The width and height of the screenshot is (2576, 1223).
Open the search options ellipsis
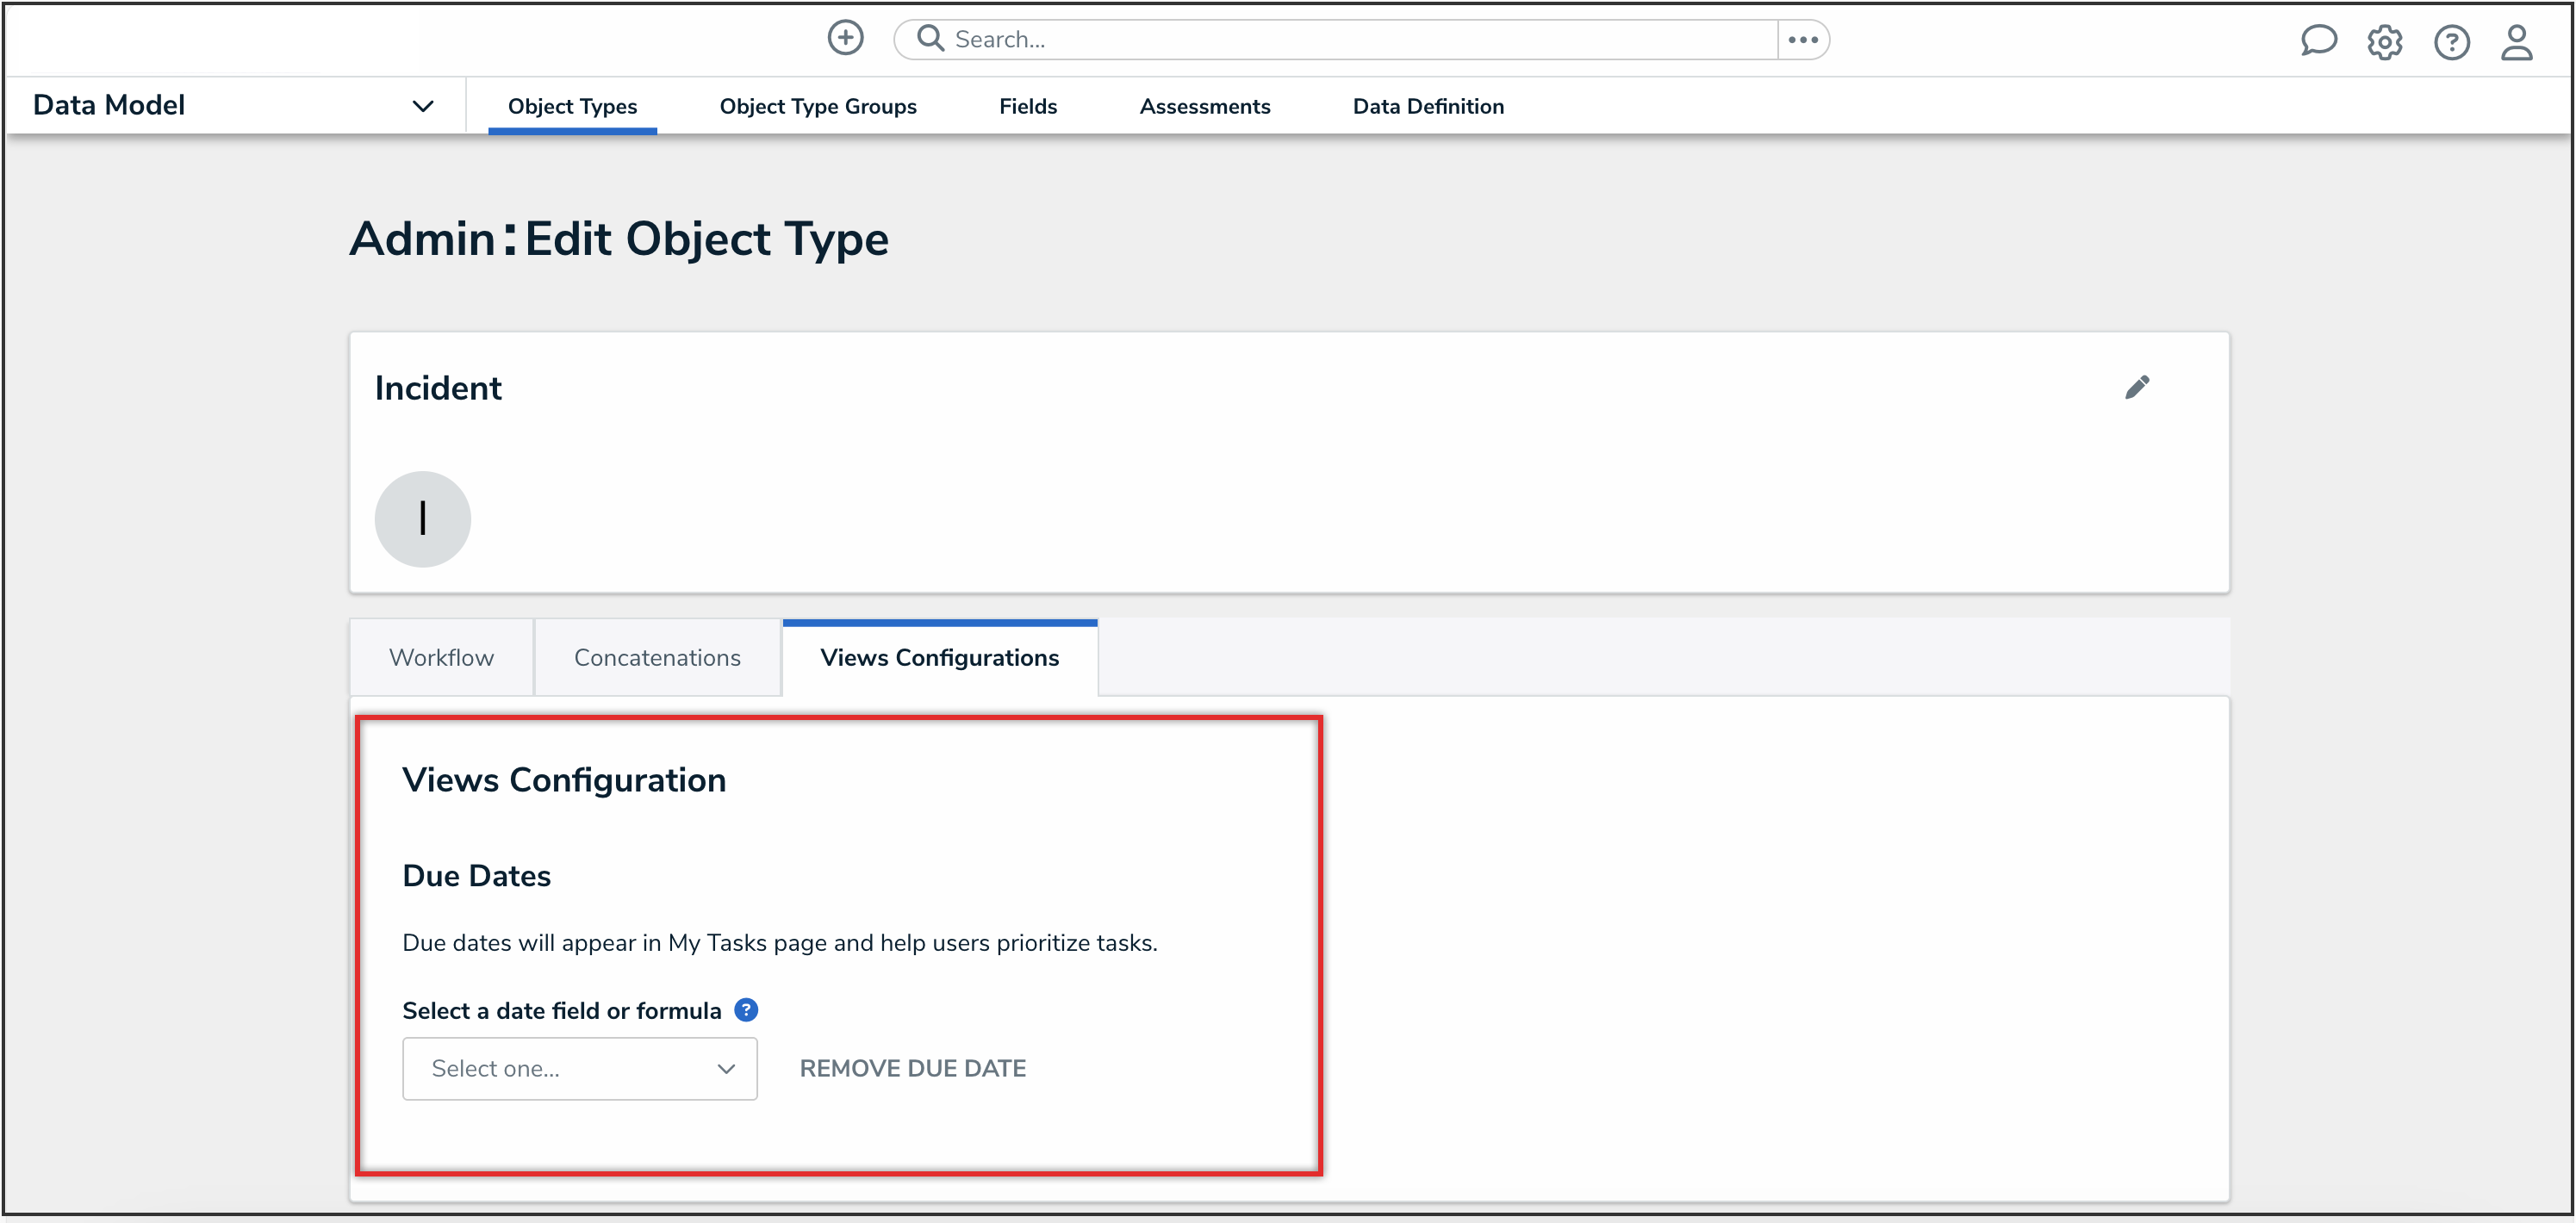pyautogui.click(x=1802, y=40)
